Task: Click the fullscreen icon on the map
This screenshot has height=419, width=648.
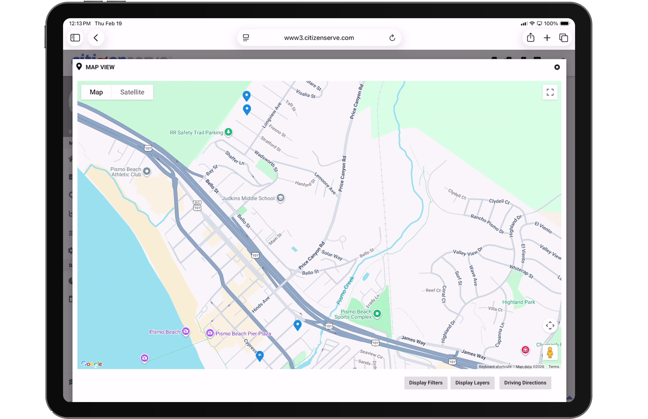Action: pyautogui.click(x=550, y=92)
